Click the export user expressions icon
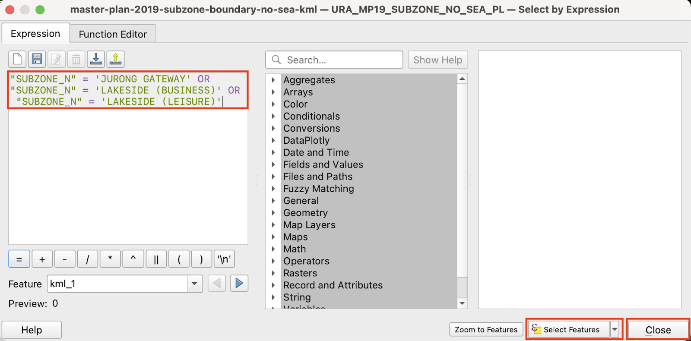The image size is (691, 341). (x=115, y=59)
